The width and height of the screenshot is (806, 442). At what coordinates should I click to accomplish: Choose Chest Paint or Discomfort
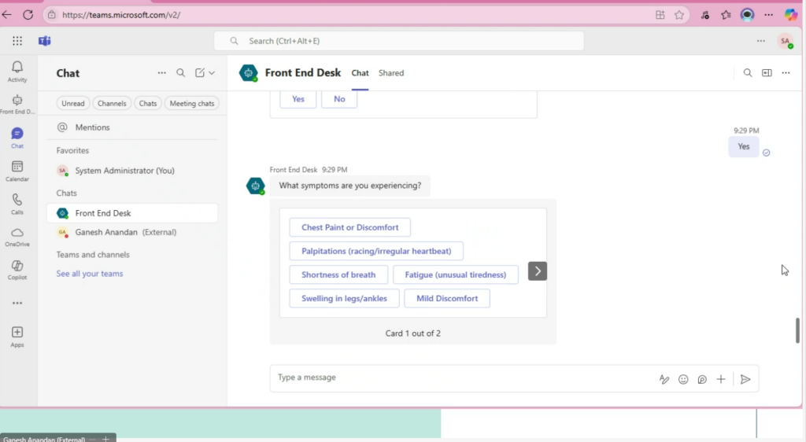[x=349, y=227]
